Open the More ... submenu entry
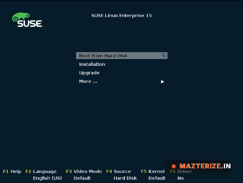 88,81
